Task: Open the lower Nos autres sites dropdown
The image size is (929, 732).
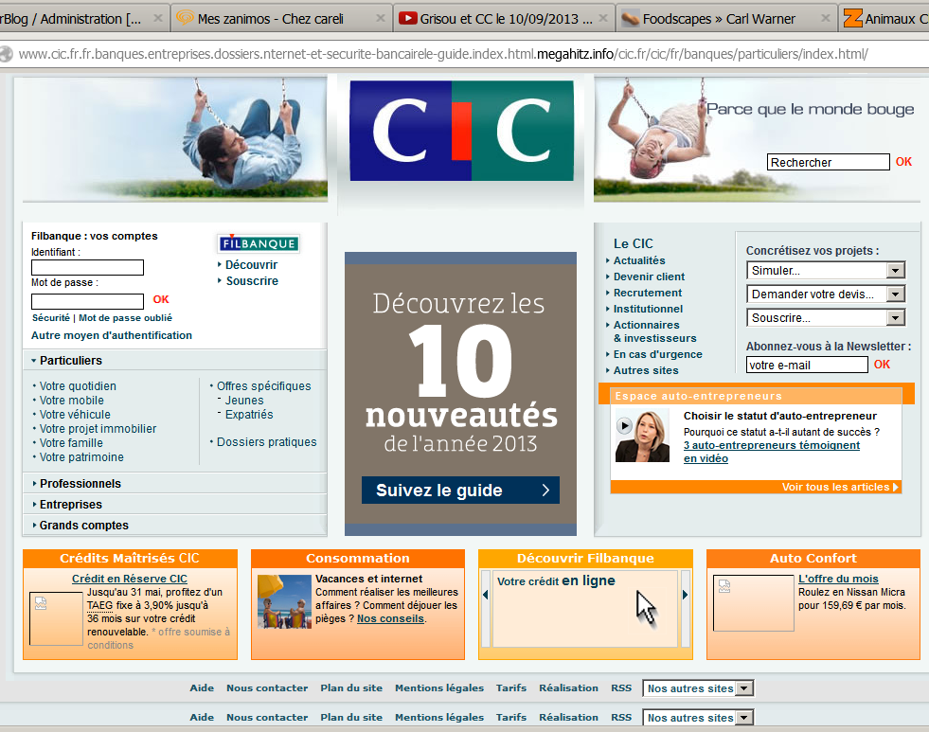Action: (699, 717)
